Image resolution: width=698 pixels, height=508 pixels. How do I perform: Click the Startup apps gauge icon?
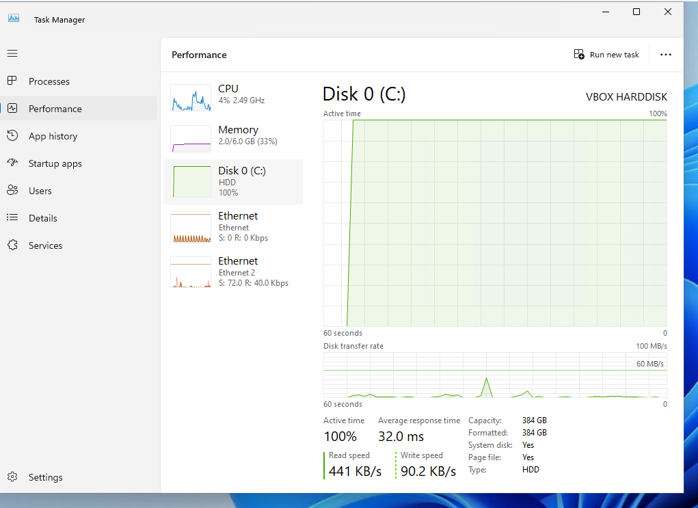click(x=12, y=163)
